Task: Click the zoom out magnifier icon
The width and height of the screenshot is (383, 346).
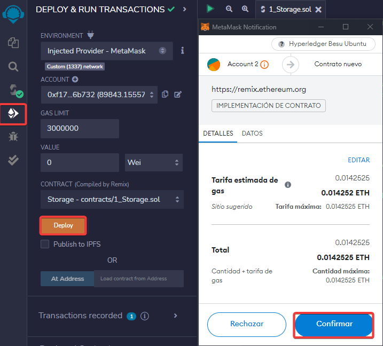Action: 229,9
